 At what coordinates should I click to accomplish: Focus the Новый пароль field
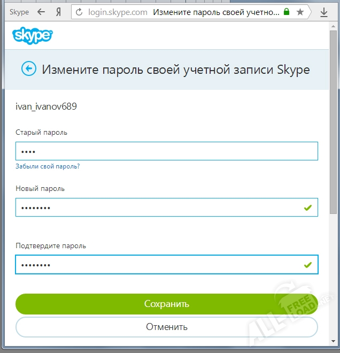tap(167, 208)
